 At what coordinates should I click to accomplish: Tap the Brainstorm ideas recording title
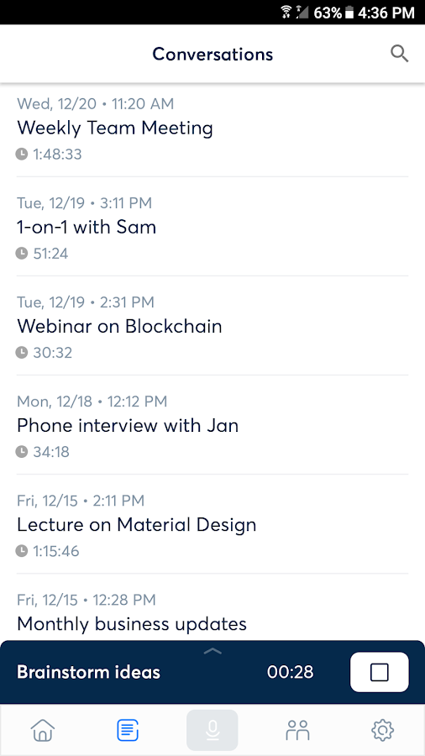tap(88, 672)
